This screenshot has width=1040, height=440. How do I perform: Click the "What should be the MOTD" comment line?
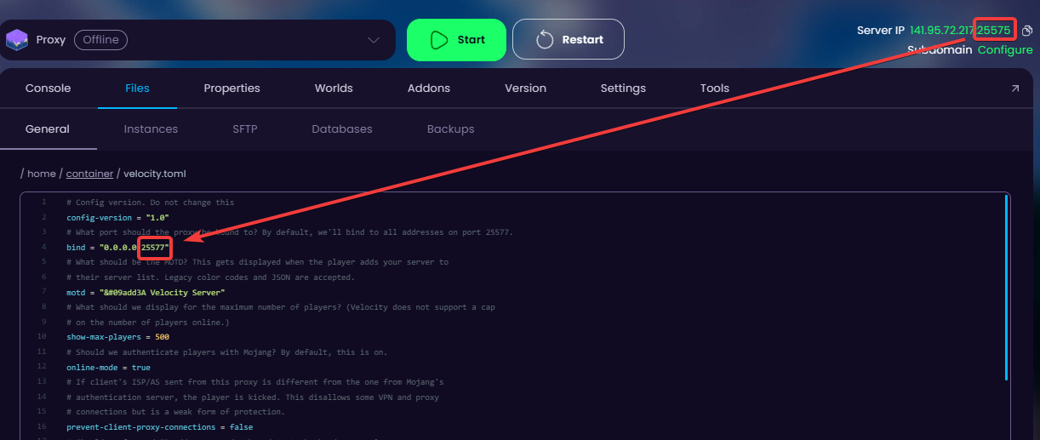point(257,262)
